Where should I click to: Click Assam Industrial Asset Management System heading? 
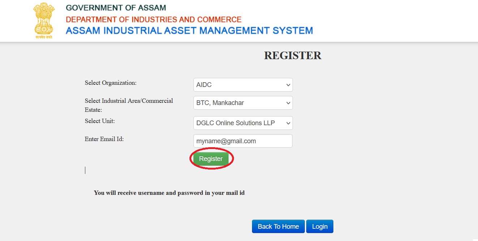(x=189, y=31)
